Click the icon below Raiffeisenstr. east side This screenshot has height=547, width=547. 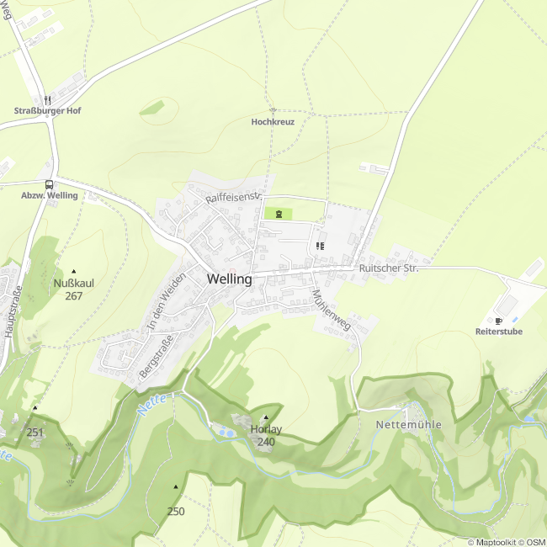pos(321,247)
